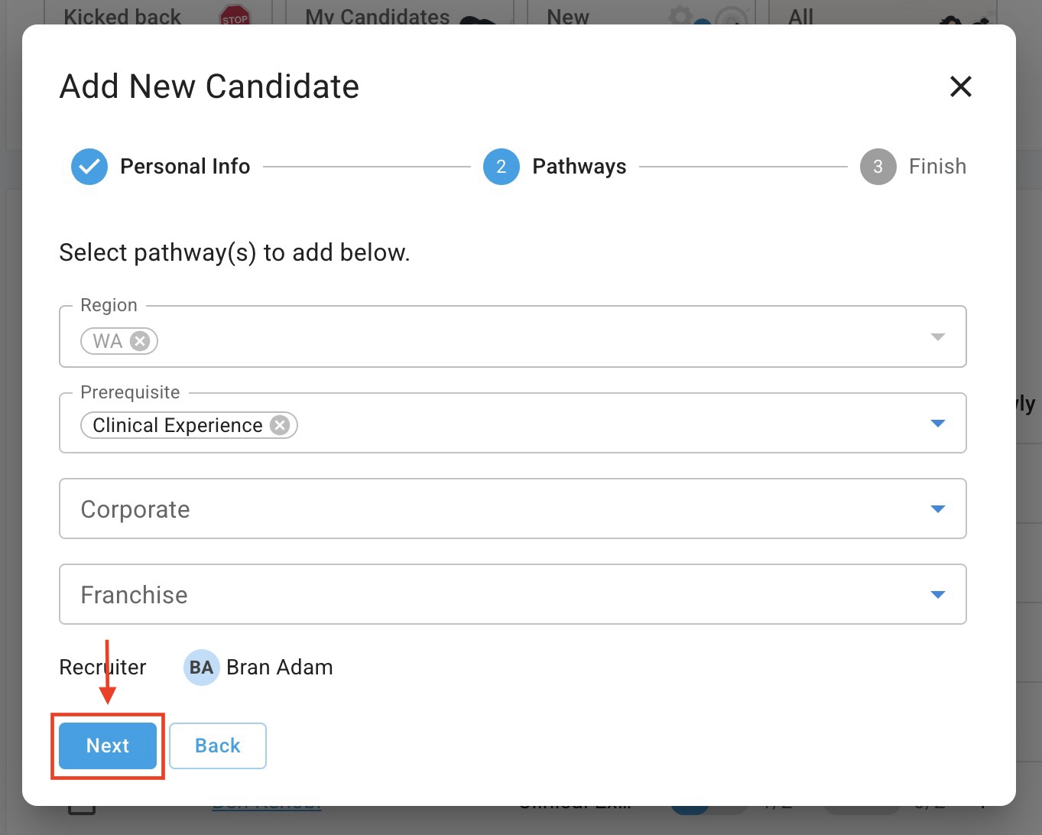Viewport: 1042px width, 835px height.
Task: Click the Personal Info completed checkmark icon
Action: [x=89, y=167]
